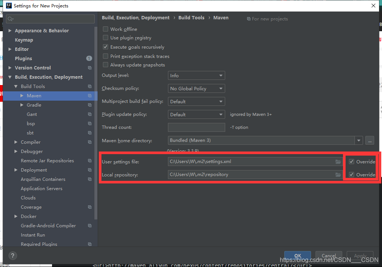The width and height of the screenshot is (382, 267).
Task: Click the settings search field
Action: (x=51, y=19)
